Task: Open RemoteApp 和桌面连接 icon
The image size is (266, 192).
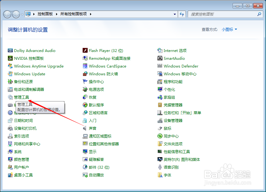Action: (85, 58)
